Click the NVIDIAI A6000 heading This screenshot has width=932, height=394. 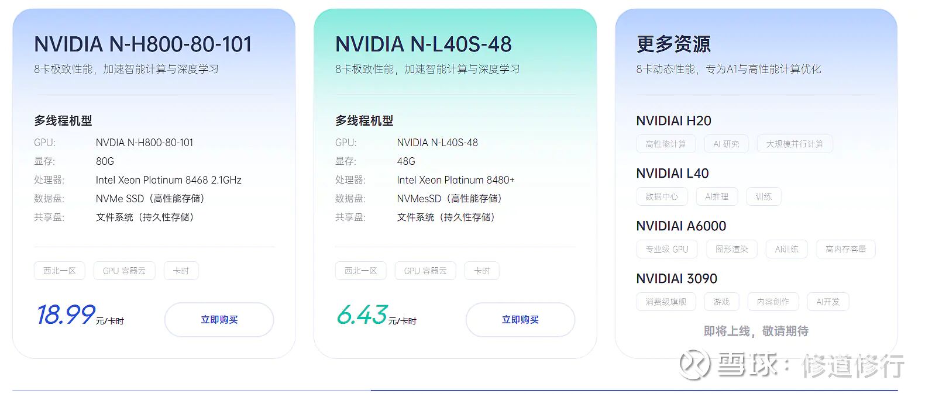(681, 226)
